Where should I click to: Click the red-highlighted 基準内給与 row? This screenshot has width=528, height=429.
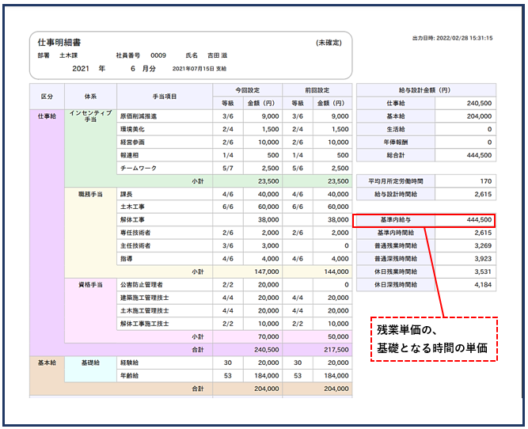(x=424, y=219)
